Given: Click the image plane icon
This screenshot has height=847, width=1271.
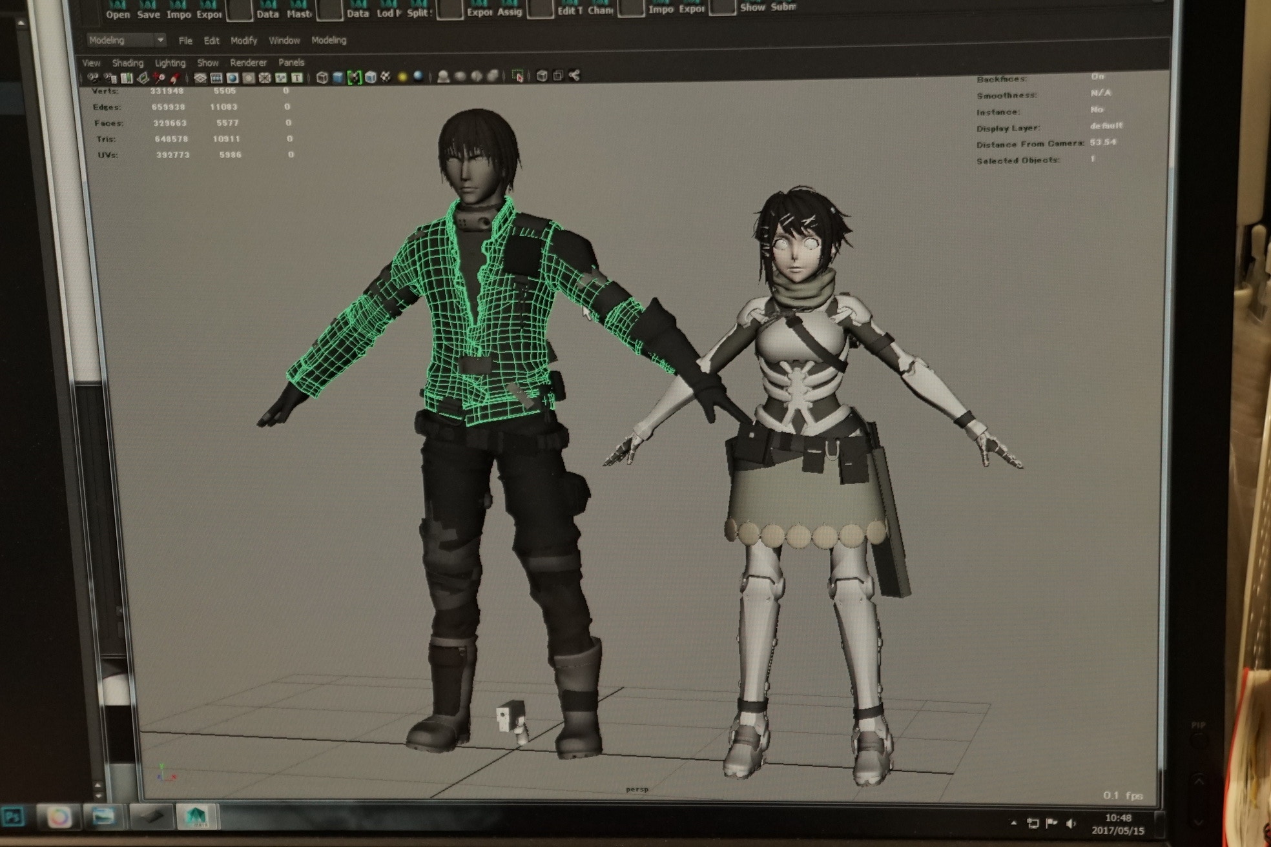Looking at the screenshot, I should point(143,78).
